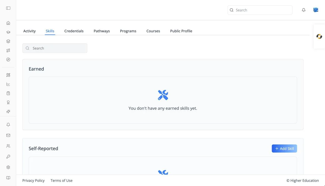View the Public Profile tab
Viewport: 325px width, 186px height.
tap(181, 31)
